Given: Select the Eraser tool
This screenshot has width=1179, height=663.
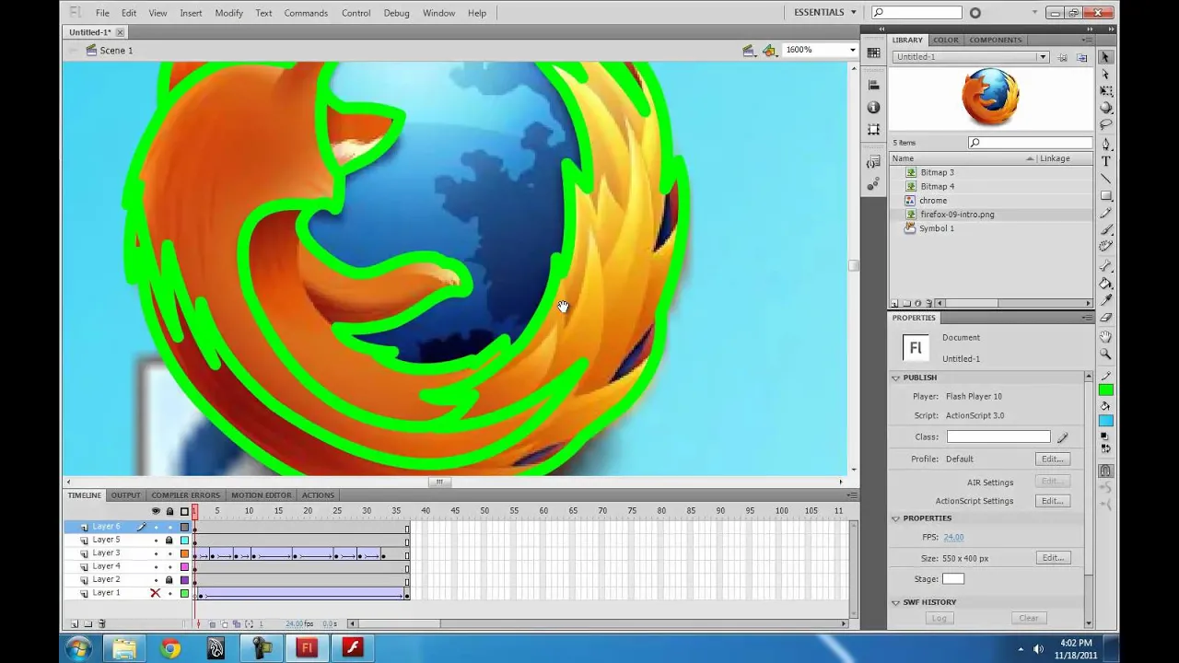Looking at the screenshot, I should click(1105, 317).
